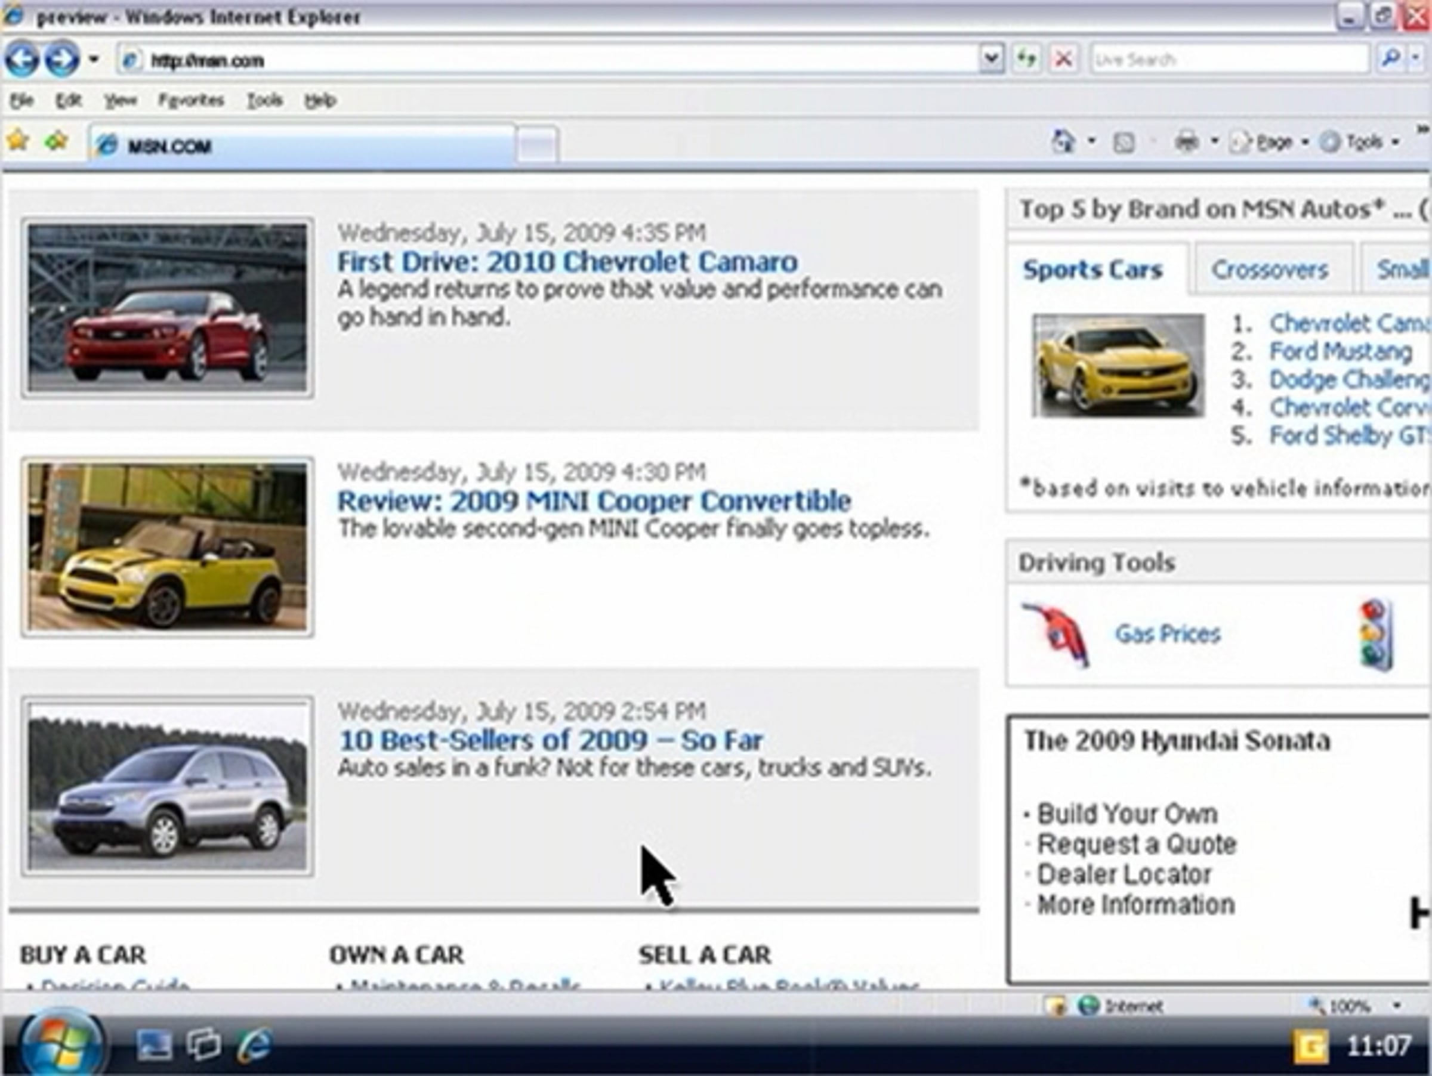This screenshot has width=1432, height=1076.
Task: Expand the zoom level dropdown arrow
Action: (x=1396, y=1006)
